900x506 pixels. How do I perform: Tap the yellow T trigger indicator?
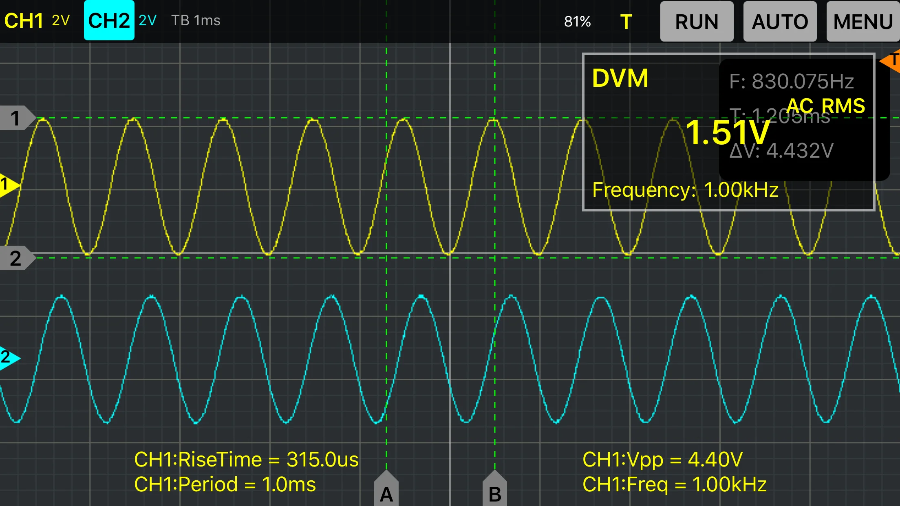point(626,22)
